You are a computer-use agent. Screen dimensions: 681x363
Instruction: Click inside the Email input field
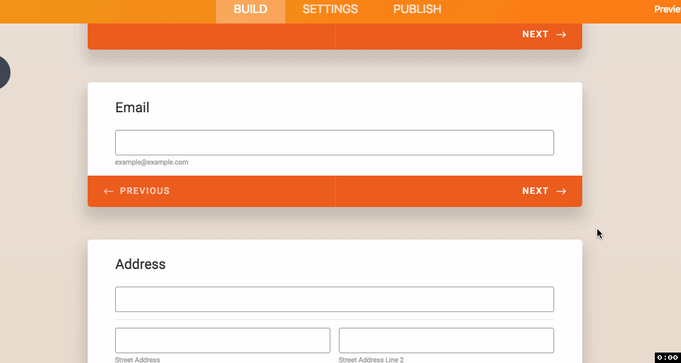click(x=334, y=143)
